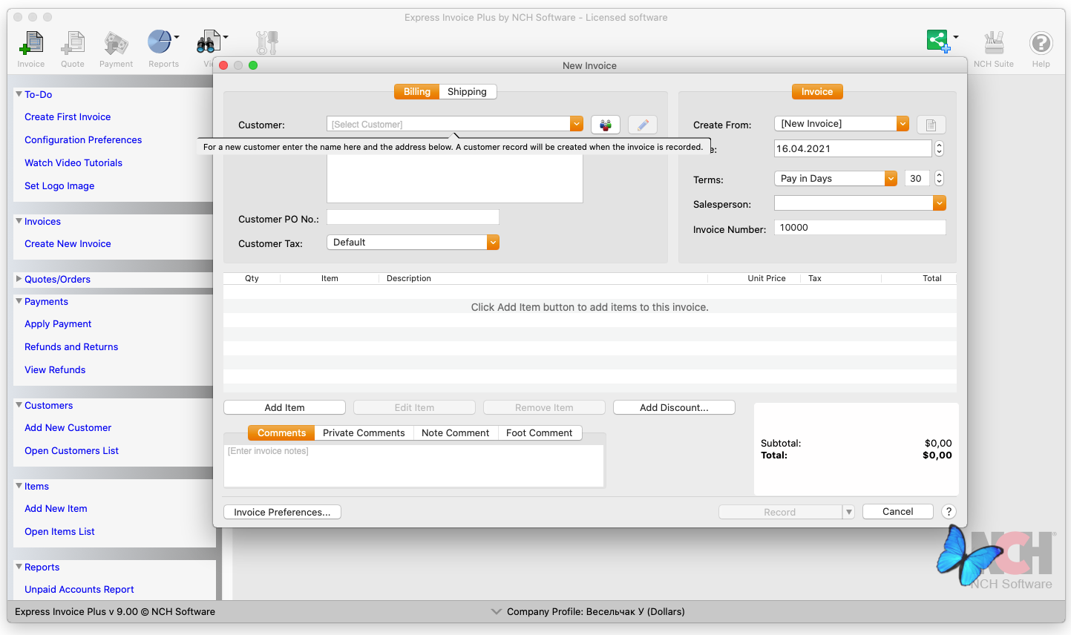This screenshot has height=635, width=1071.
Task: Expand the Quotes/Orders sidebar section
Action: point(19,279)
